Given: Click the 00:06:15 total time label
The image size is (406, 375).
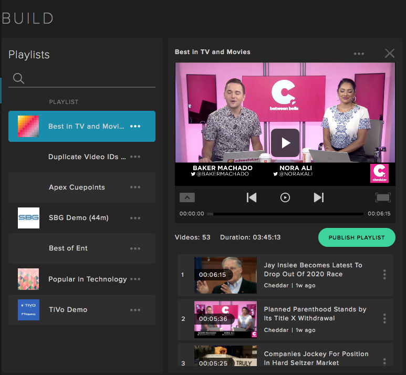Looking at the screenshot, I should [x=379, y=214].
